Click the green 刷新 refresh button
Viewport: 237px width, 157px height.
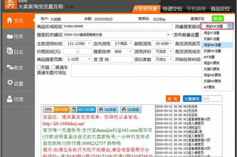pos(218,19)
